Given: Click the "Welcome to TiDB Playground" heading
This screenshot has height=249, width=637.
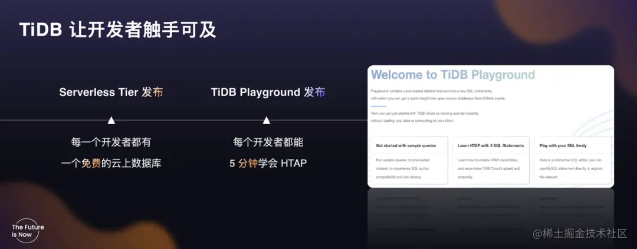Looking at the screenshot, I should coord(453,75).
